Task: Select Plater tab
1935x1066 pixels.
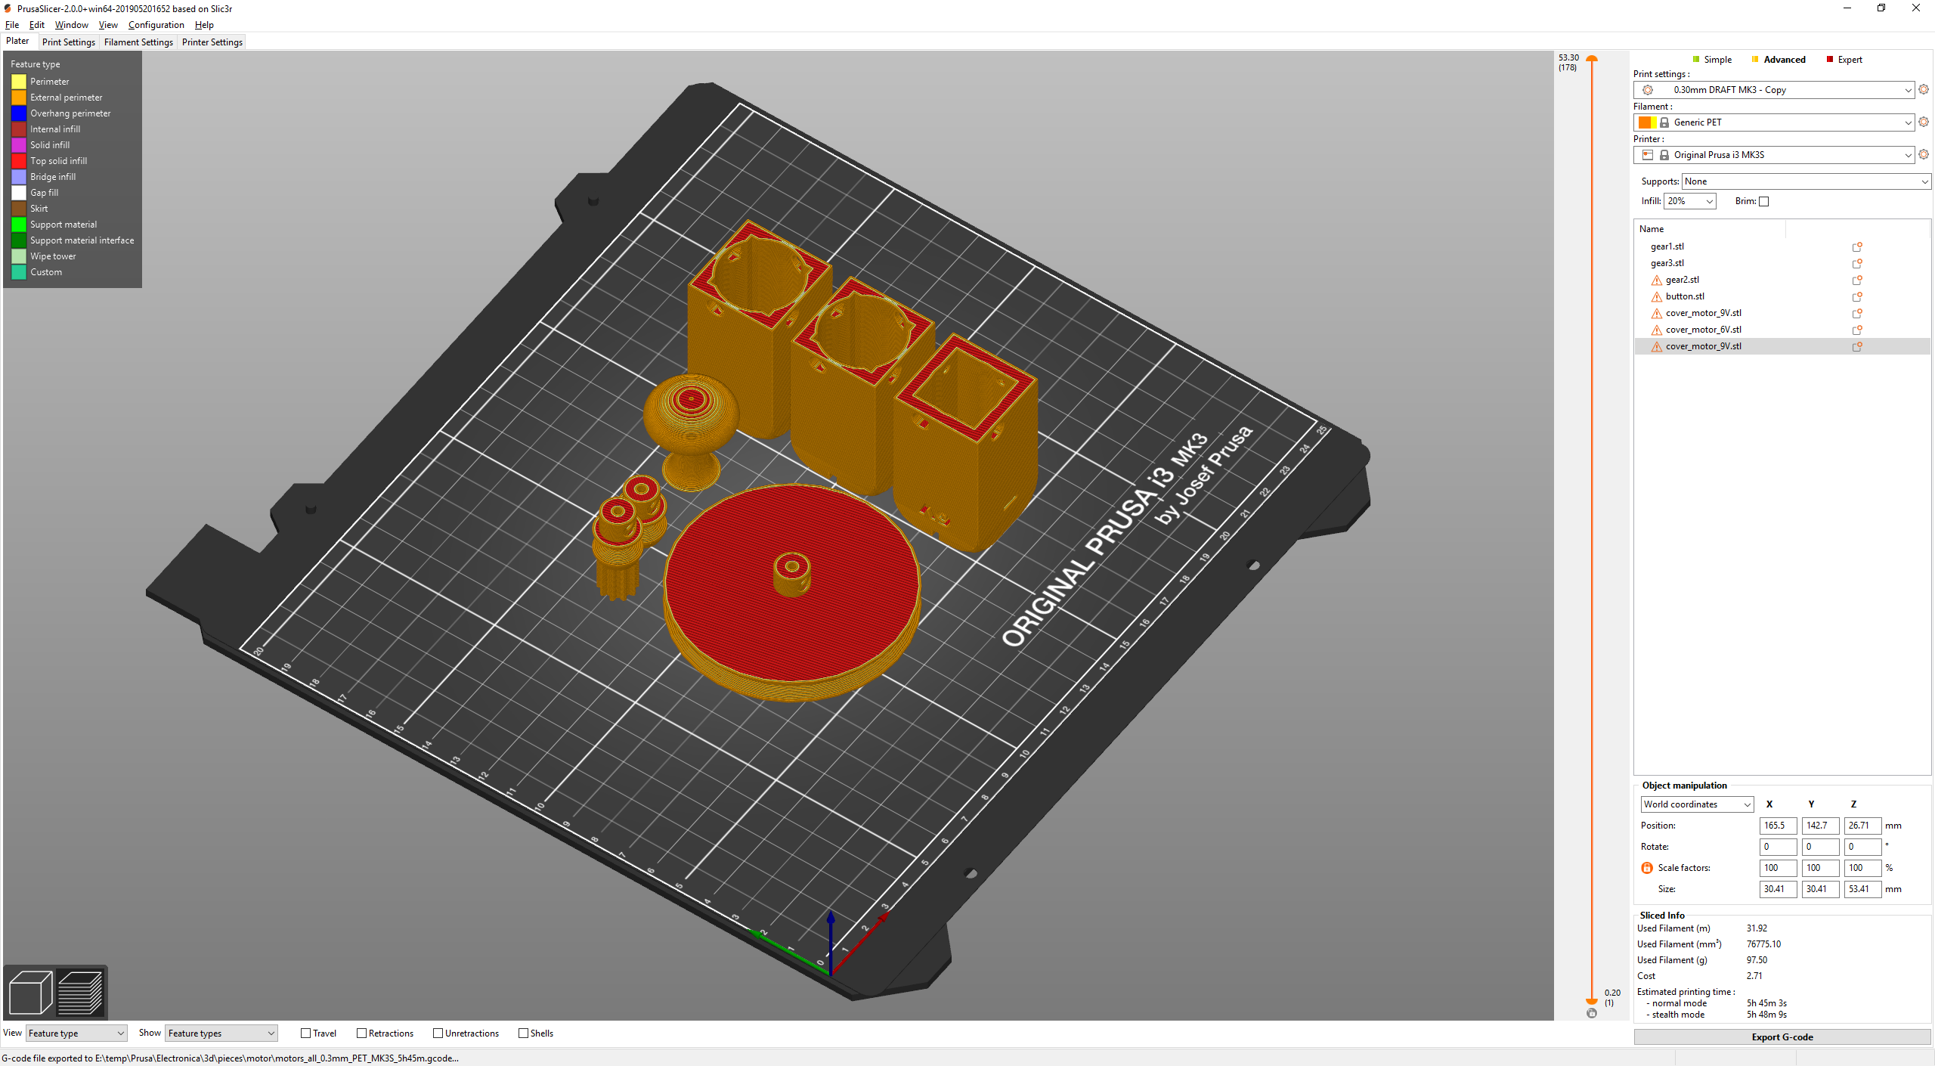Action: [x=17, y=42]
